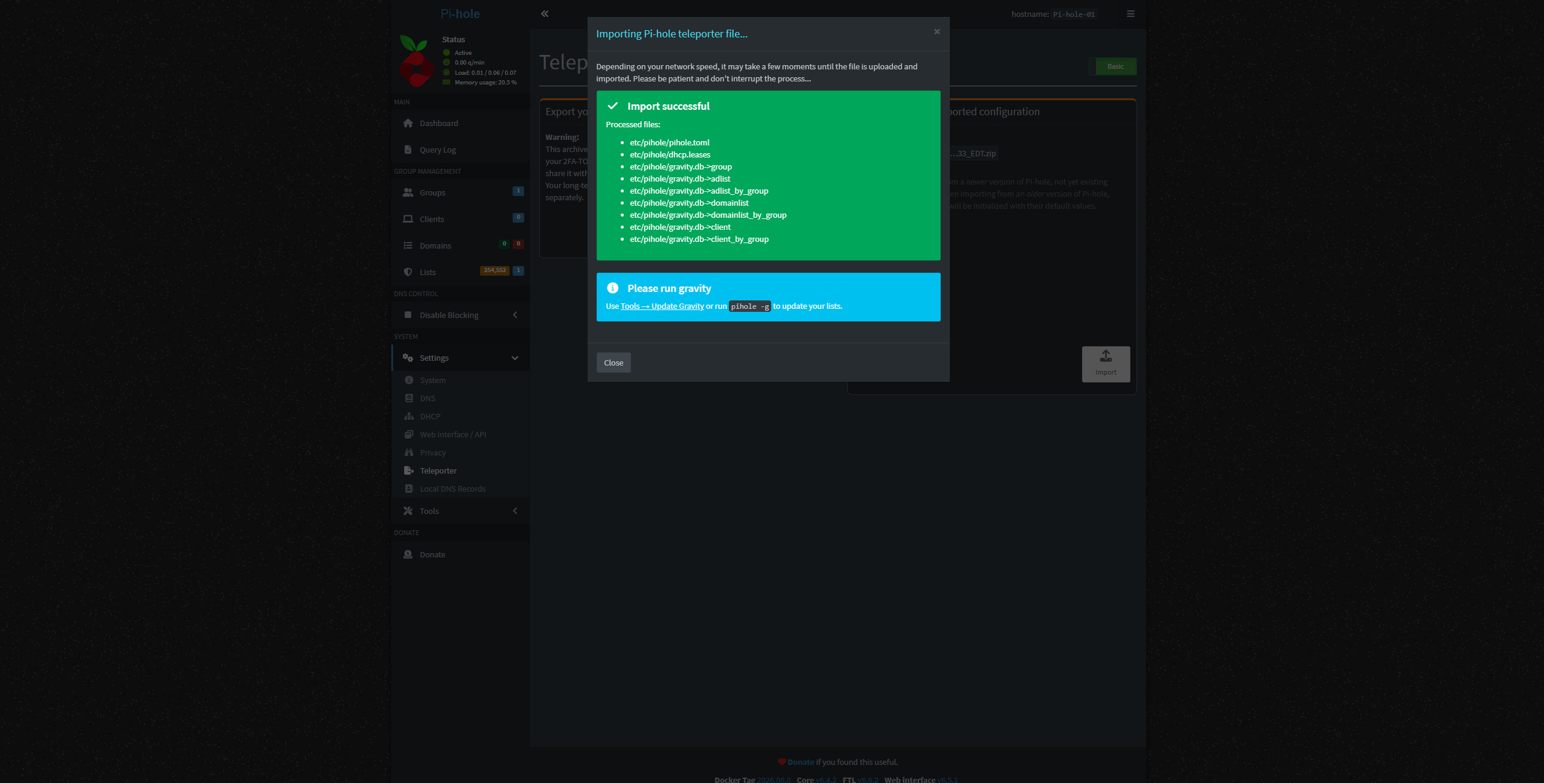
Task: Collapse the Settings menu chevron
Action: pyautogui.click(x=515, y=358)
